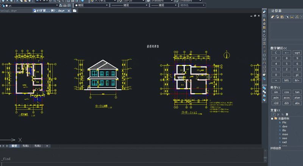Select the Move tool with the cross-arrows icon
Viewport: 303px width, 166px height.
264,31
